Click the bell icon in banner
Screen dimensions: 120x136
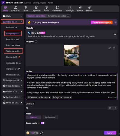pyautogui.click(x=29, y=22)
